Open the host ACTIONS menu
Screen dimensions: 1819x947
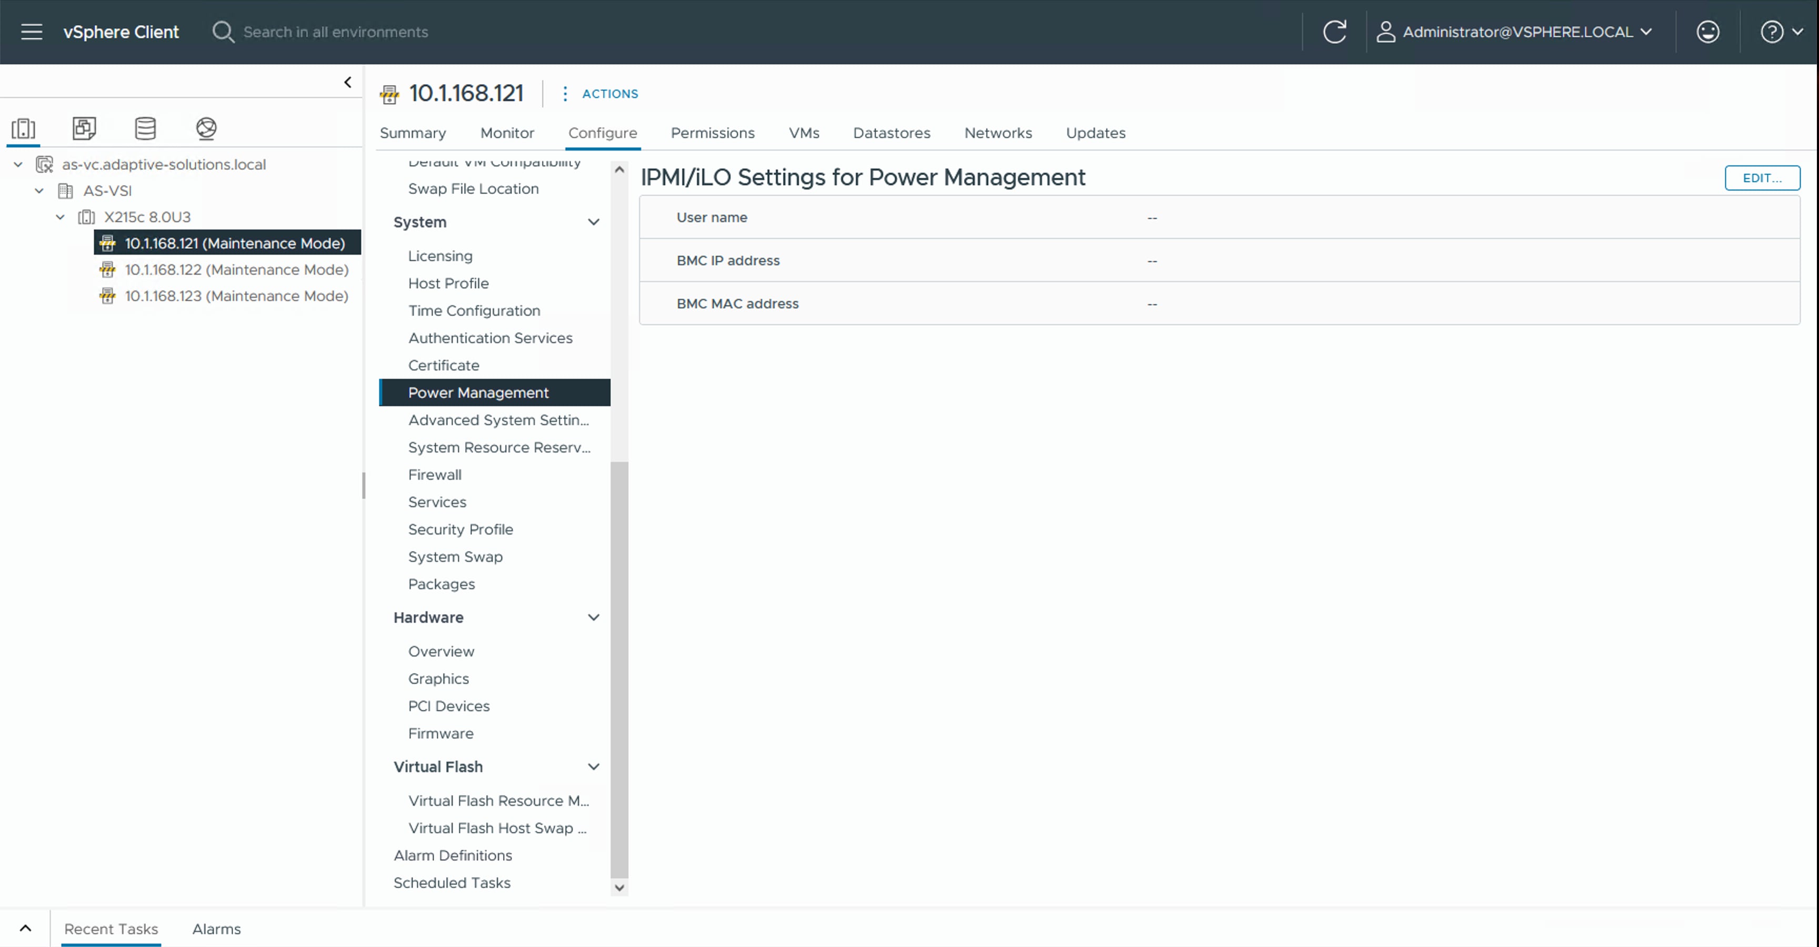point(601,94)
